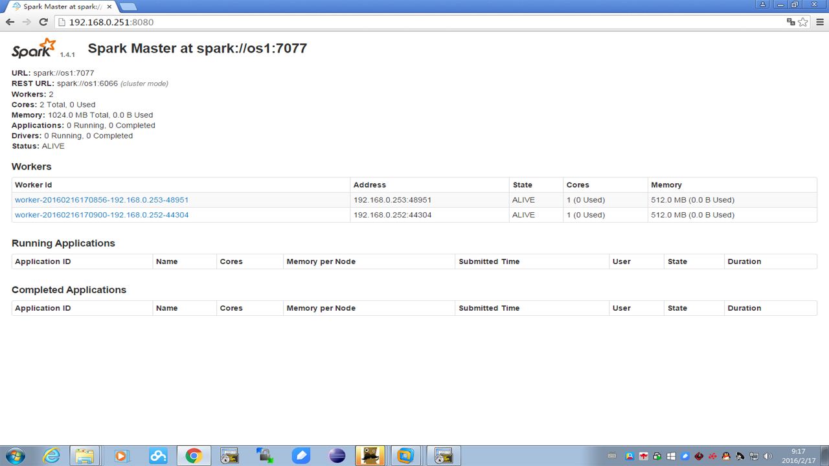Go back using the browser back arrow

pyautogui.click(x=10, y=22)
